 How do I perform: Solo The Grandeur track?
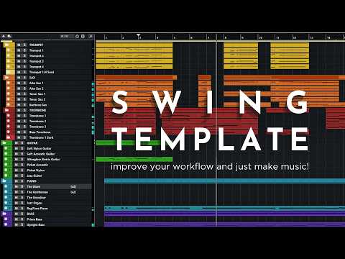pyautogui.click(x=22, y=198)
